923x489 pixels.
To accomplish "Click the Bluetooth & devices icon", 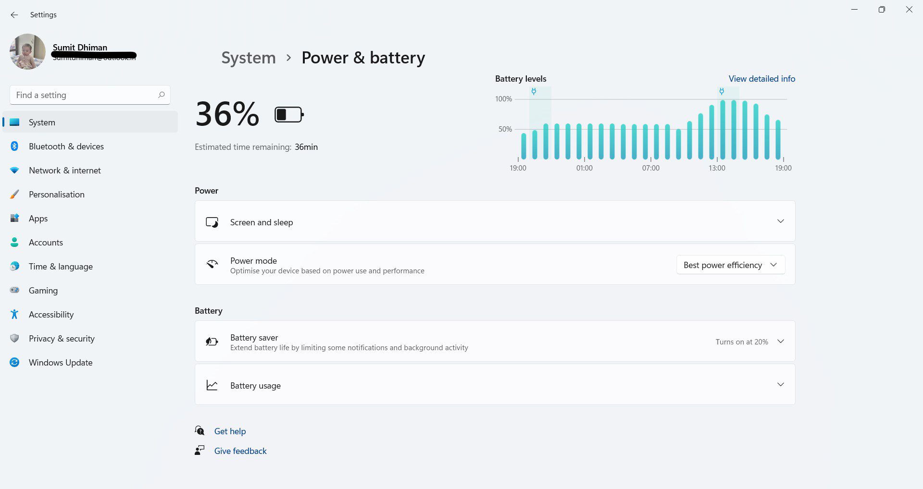I will coord(14,146).
